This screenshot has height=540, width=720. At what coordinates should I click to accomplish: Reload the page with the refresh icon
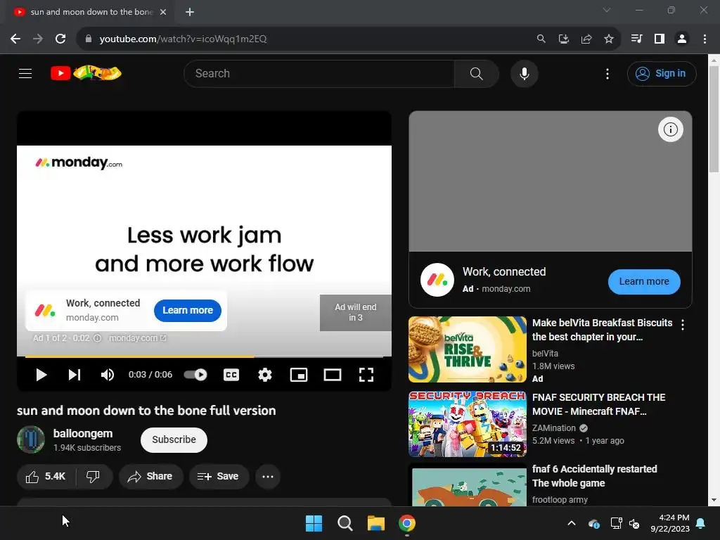point(60,39)
